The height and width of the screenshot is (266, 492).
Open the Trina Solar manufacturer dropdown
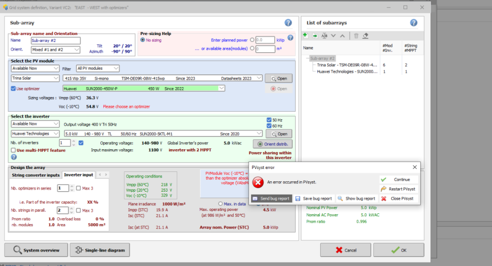(35, 78)
